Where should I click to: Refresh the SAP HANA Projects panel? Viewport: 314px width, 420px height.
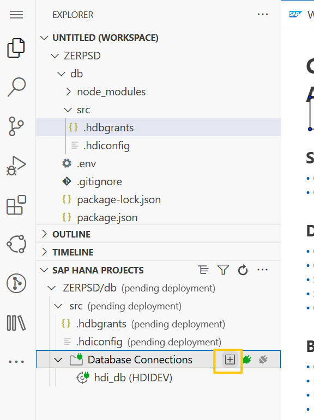tap(243, 270)
